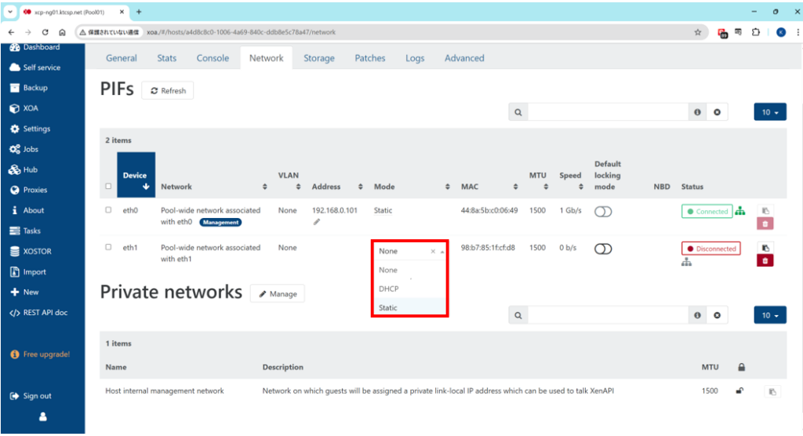Click the clear filter icon in PIFs search

pos(716,112)
